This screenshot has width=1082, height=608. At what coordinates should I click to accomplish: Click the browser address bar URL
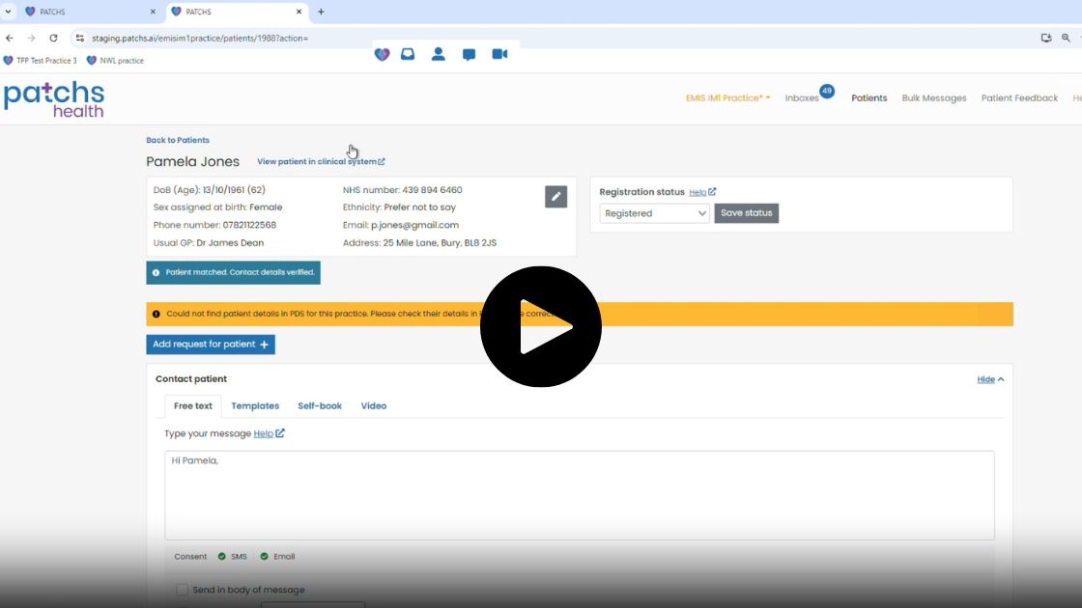click(200, 38)
